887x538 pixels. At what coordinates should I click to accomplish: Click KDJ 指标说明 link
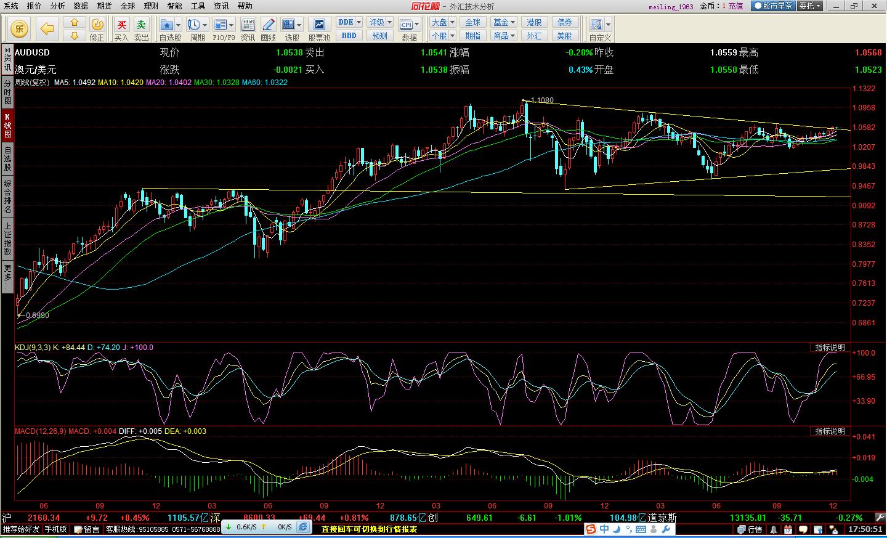pyautogui.click(x=830, y=348)
